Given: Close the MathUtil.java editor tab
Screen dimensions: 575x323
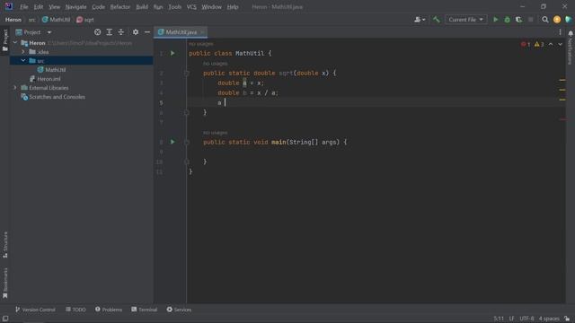Looking at the screenshot, I should click(202, 32).
